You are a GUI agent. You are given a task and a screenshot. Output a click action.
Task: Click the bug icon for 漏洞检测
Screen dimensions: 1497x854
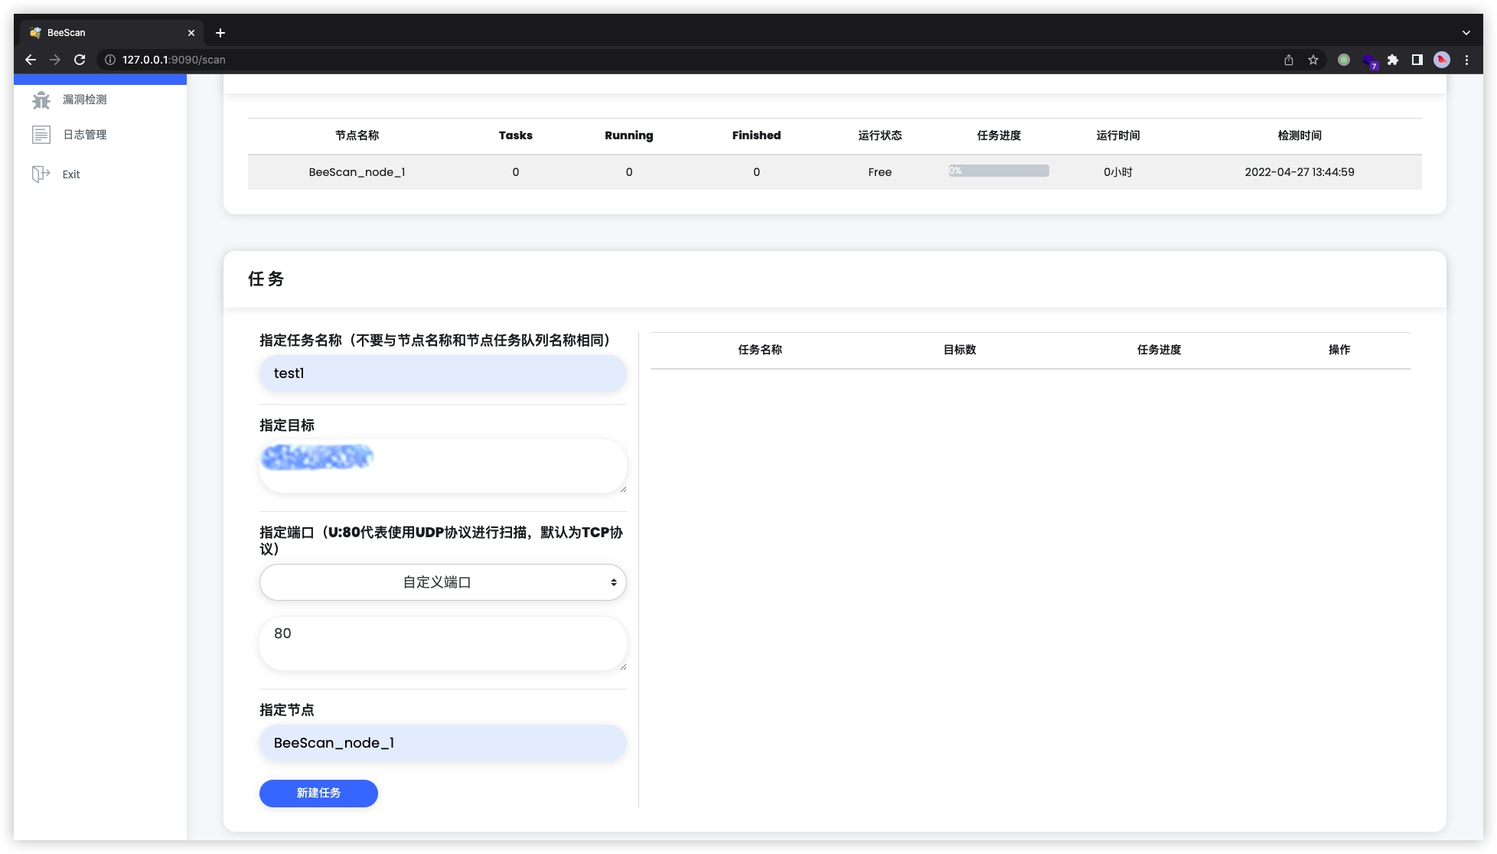(x=41, y=100)
